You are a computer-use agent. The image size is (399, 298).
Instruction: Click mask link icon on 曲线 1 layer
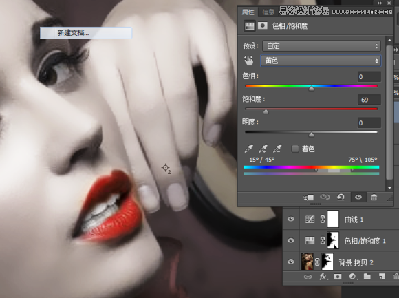[x=323, y=219]
